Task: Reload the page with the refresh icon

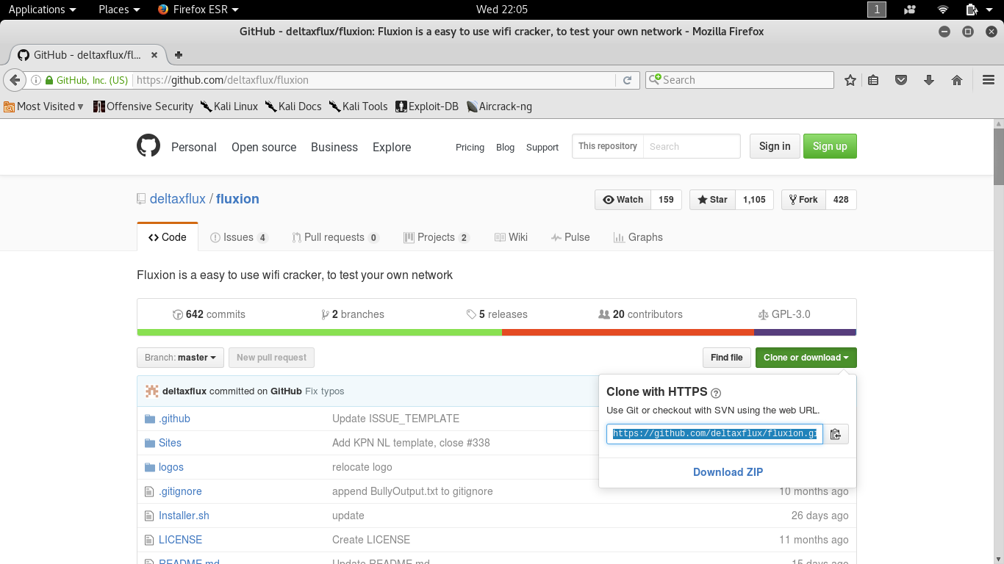Action: pos(627,80)
